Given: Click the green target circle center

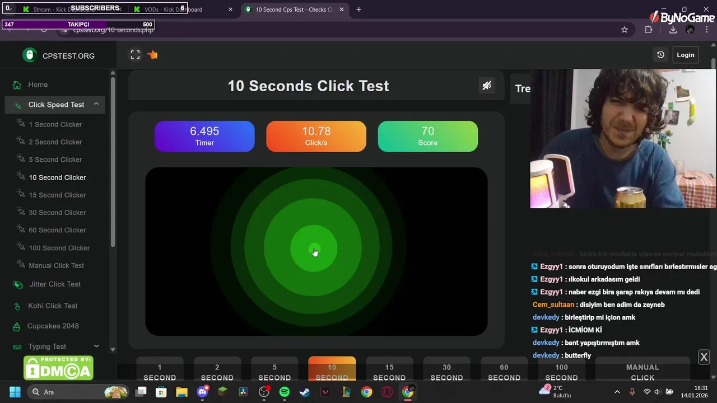Looking at the screenshot, I should [x=314, y=249].
